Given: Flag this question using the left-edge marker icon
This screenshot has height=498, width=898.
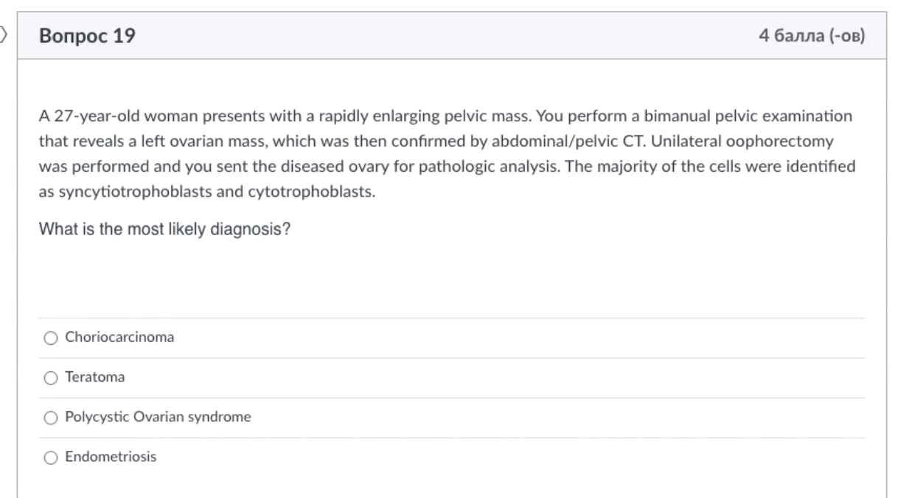Looking at the screenshot, I should coord(3,33).
